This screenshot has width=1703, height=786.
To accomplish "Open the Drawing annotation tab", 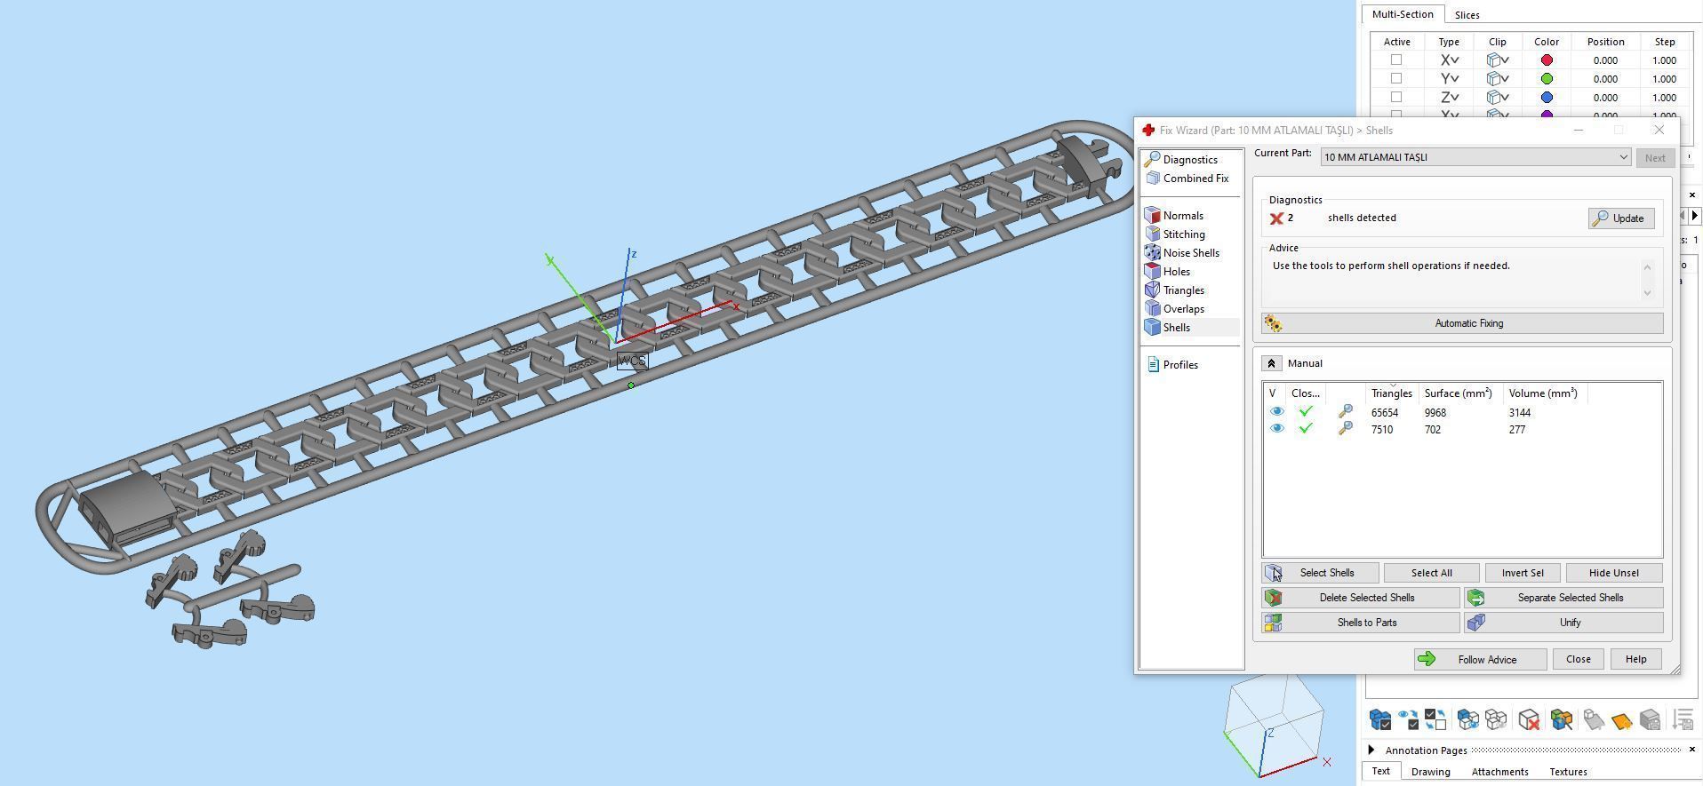I will pyautogui.click(x=1430, y=772).
